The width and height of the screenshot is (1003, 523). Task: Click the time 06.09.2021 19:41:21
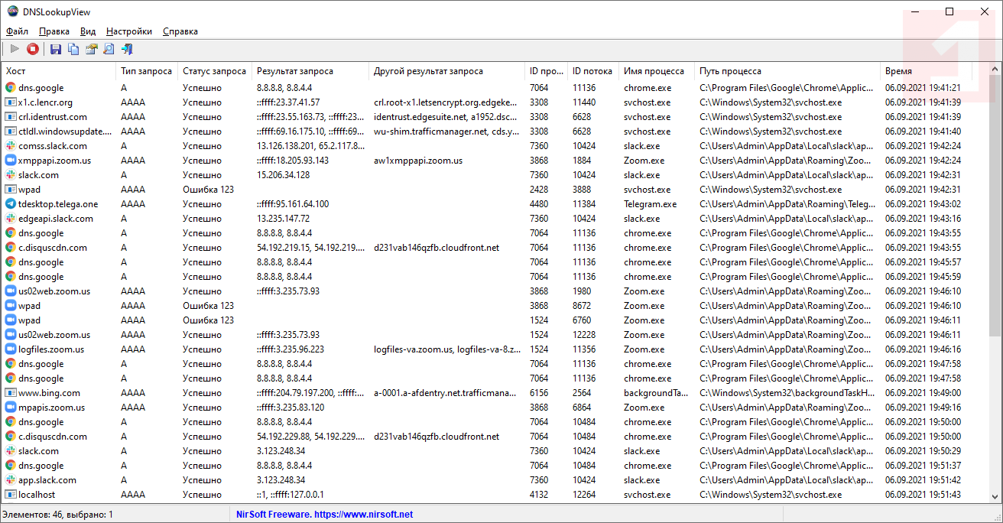923,88
